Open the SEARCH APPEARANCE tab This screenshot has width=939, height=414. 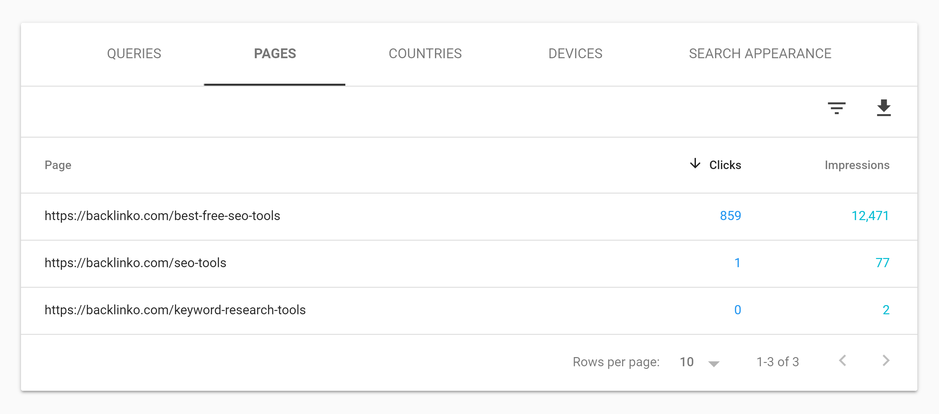tap(759, 53)
